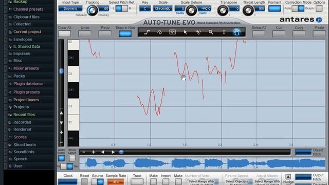Viewport: 329px width, 185px height.
Task: Select the Hand scroll tool
Action: [236, 32]
